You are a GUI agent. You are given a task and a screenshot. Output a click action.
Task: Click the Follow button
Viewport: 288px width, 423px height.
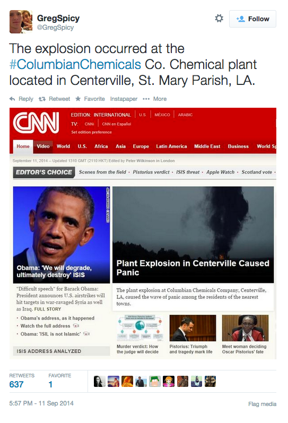252,19
